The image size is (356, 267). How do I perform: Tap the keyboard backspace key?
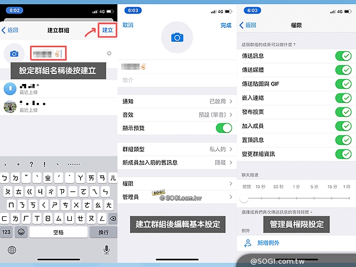[113, 219]
